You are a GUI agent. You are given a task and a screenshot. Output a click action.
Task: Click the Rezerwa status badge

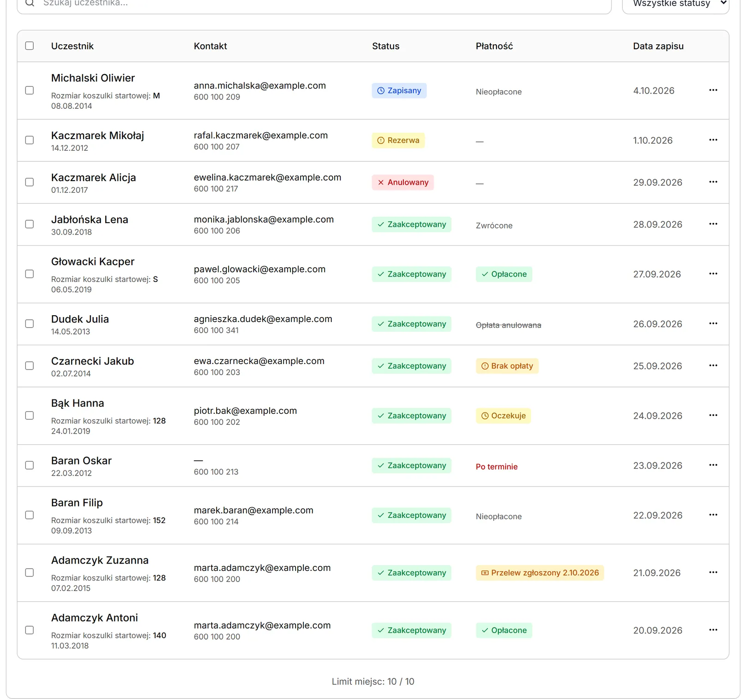coord(398,140)
